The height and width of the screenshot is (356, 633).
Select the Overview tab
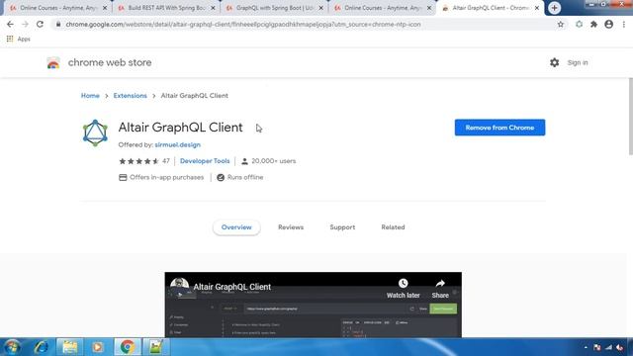pyautogui.click(x=236, y=227)
